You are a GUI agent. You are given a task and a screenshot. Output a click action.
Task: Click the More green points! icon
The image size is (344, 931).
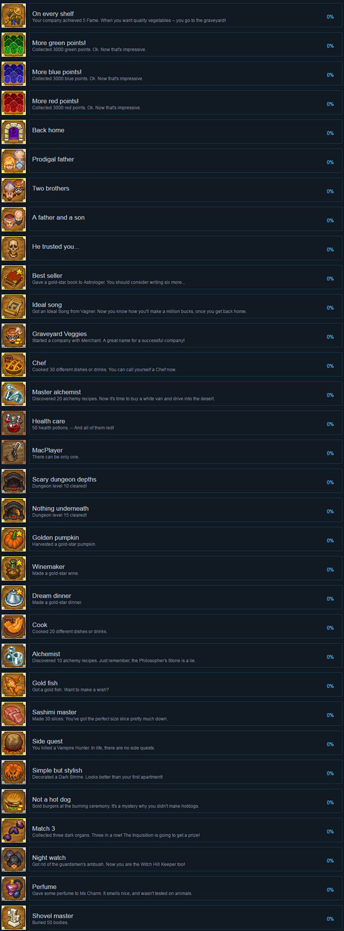(14, 45)
